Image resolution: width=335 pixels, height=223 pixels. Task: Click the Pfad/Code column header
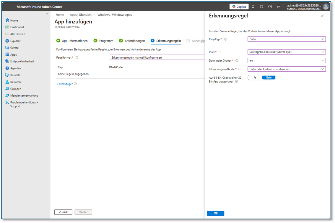tap(116, 67)
